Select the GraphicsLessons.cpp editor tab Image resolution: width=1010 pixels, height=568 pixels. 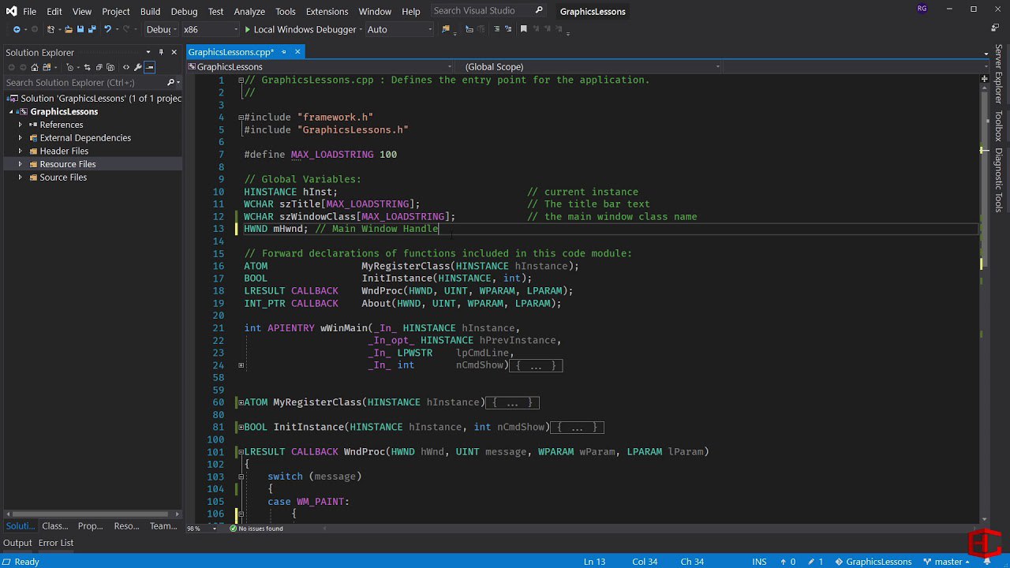[x=230, y=52]
